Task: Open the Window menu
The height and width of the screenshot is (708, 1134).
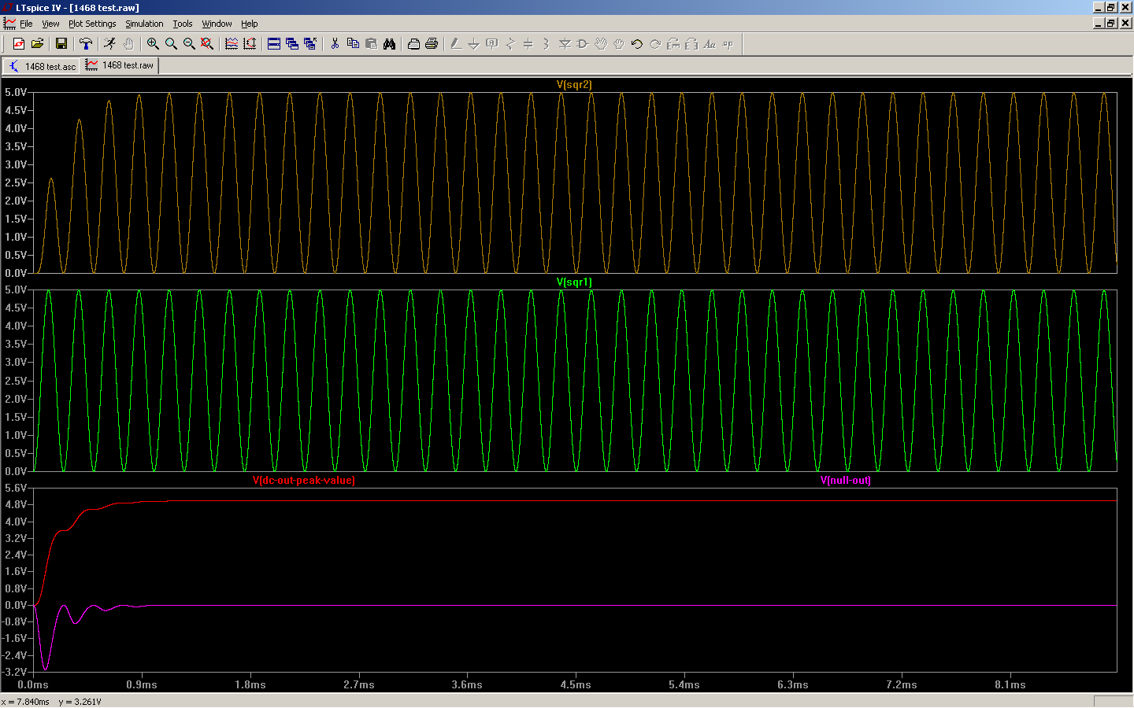Action: tap(217, 24)
